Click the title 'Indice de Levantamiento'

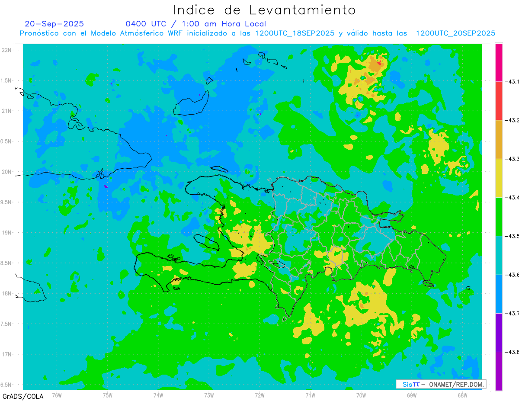(264, 10)
